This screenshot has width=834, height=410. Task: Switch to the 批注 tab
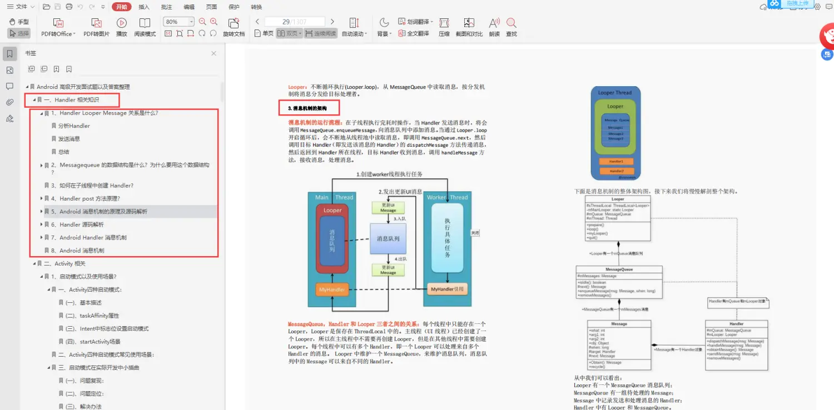[x=166, y=7]
